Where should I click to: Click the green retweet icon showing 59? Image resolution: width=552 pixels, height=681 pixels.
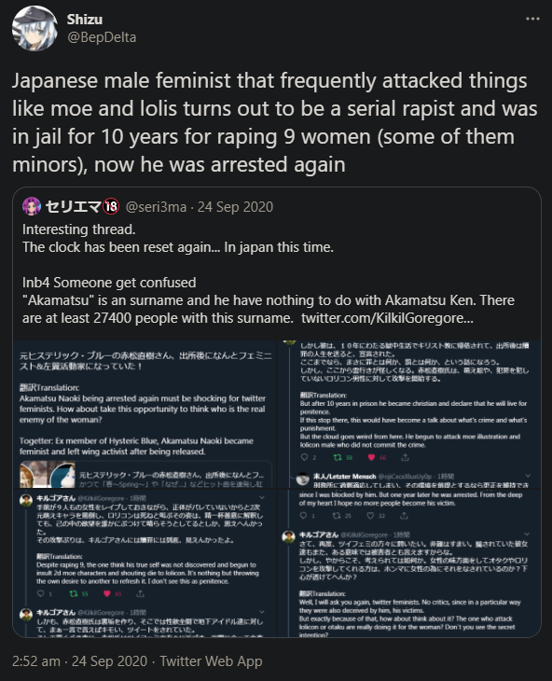[338, 457]
